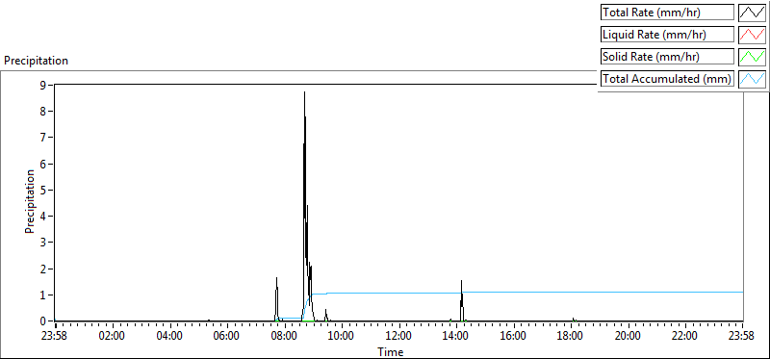770x359 pixels.
Task: Click the 02:00 time axis label
Action: pos(113,337)
